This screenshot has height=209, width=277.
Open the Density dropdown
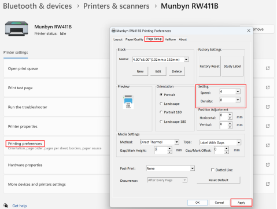(x=238, y=100)
